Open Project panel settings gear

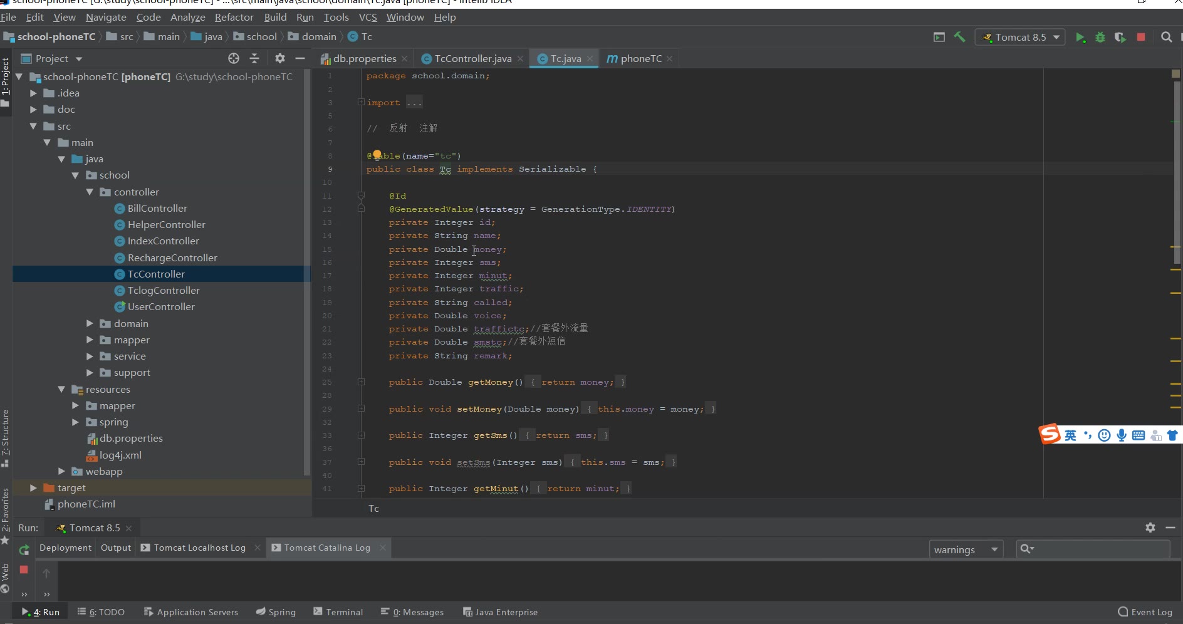pyautogui.click(x=279, y=58)
